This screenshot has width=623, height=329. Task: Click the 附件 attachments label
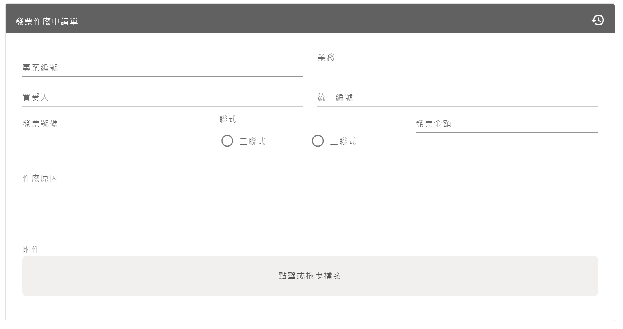31,248
